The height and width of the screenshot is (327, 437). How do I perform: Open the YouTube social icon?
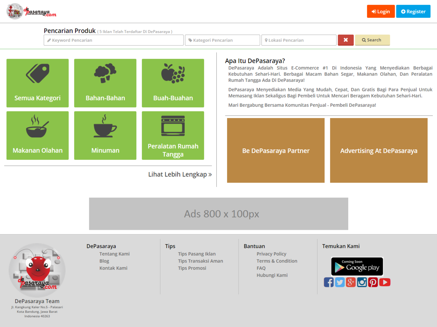385,282
